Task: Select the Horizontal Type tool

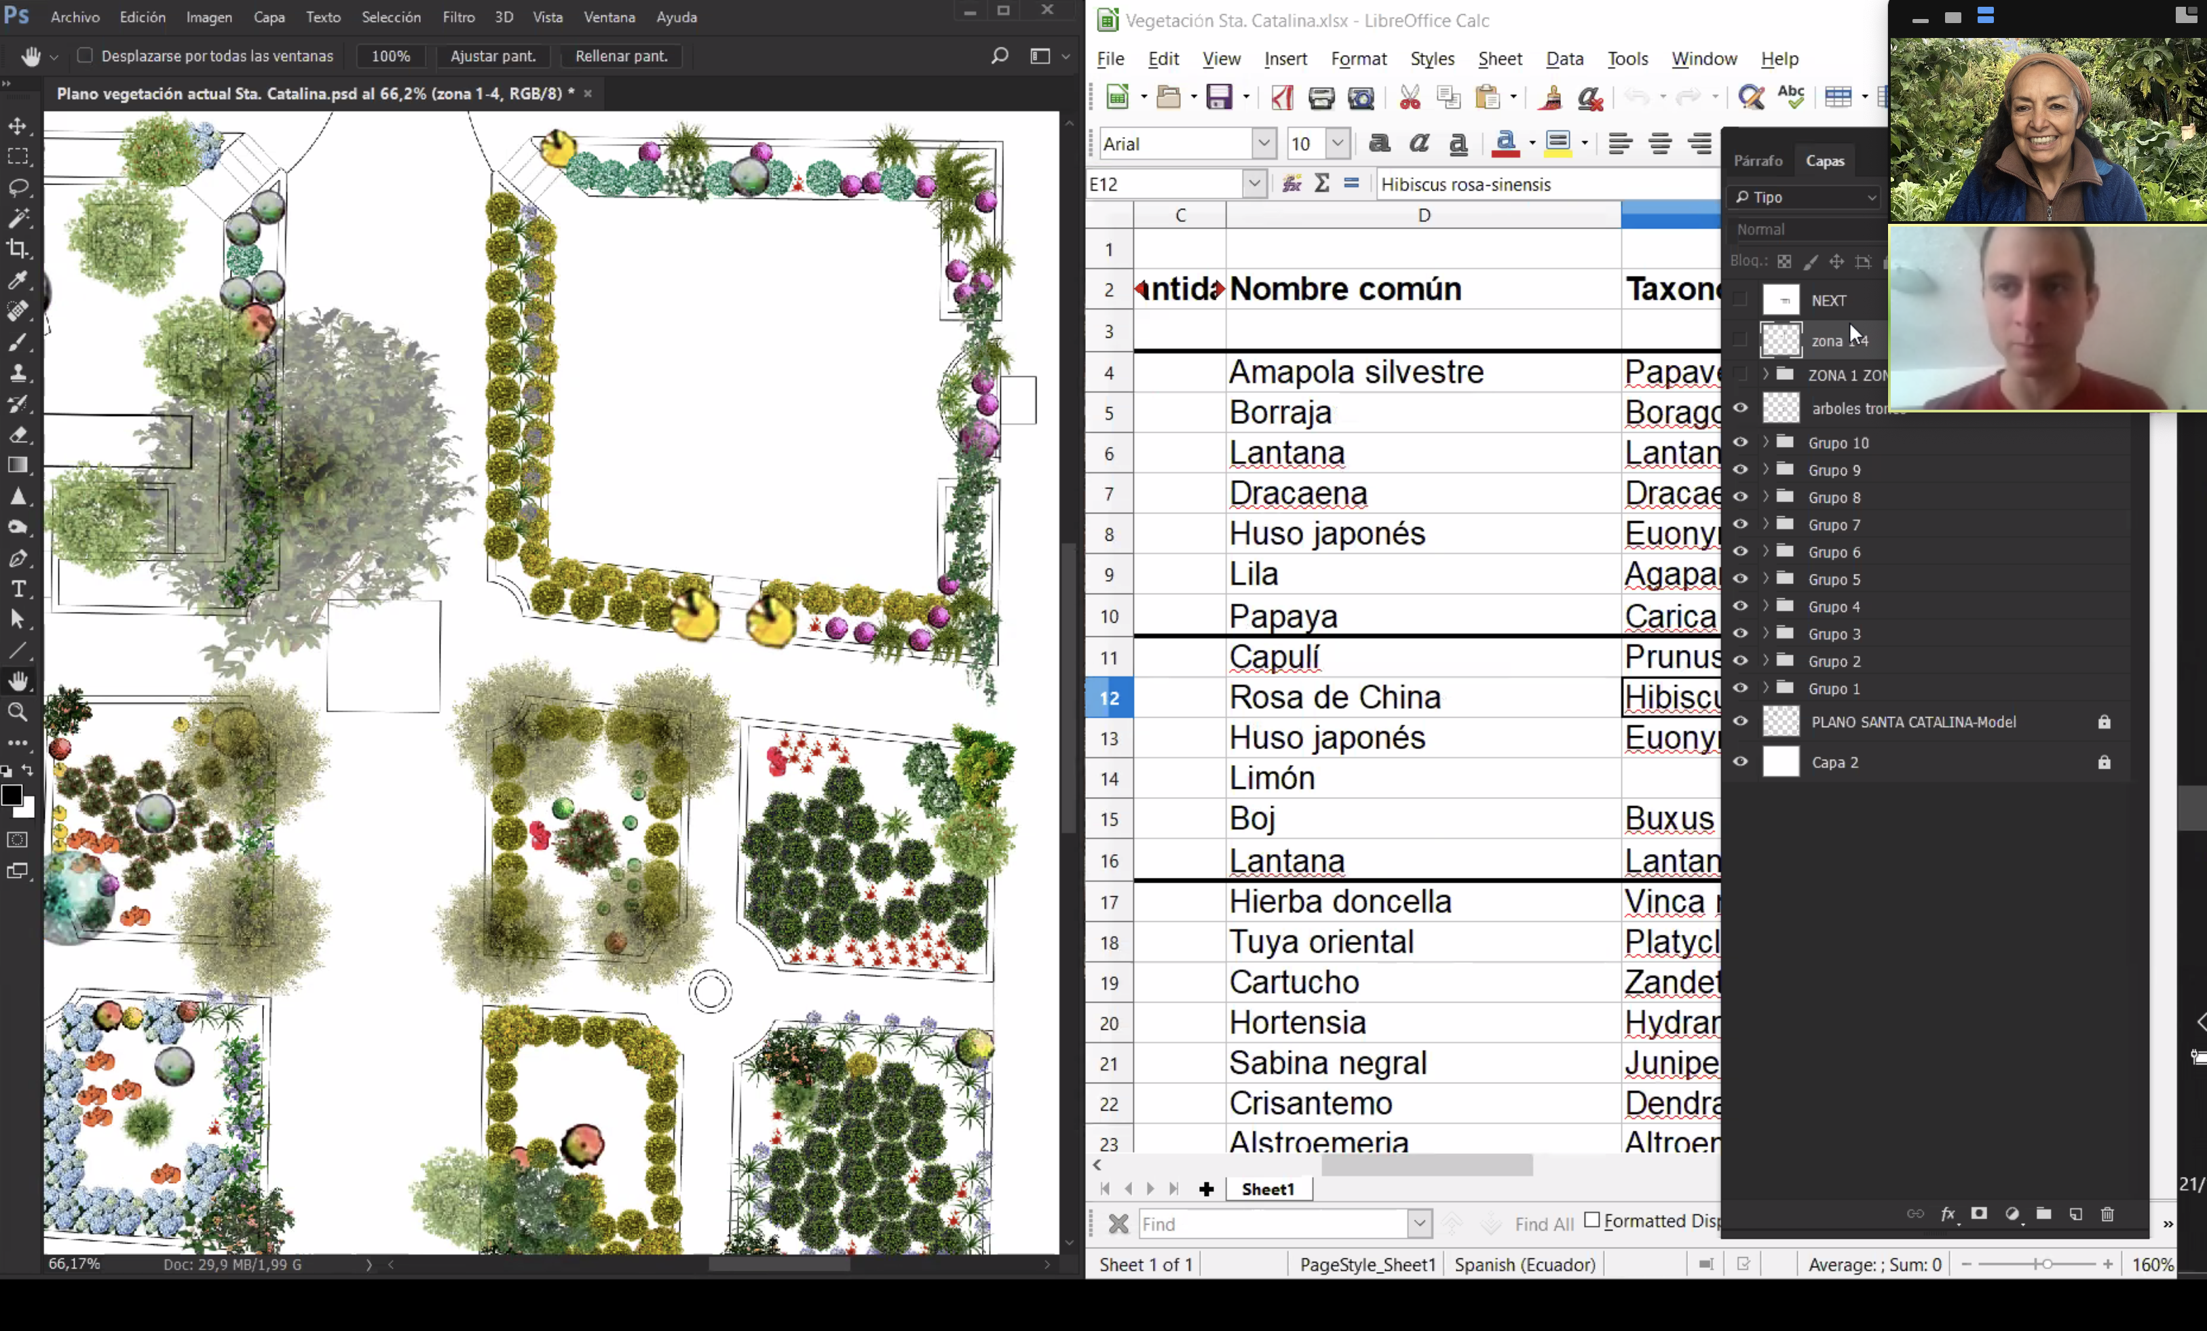Action: (x=18, y=589)
